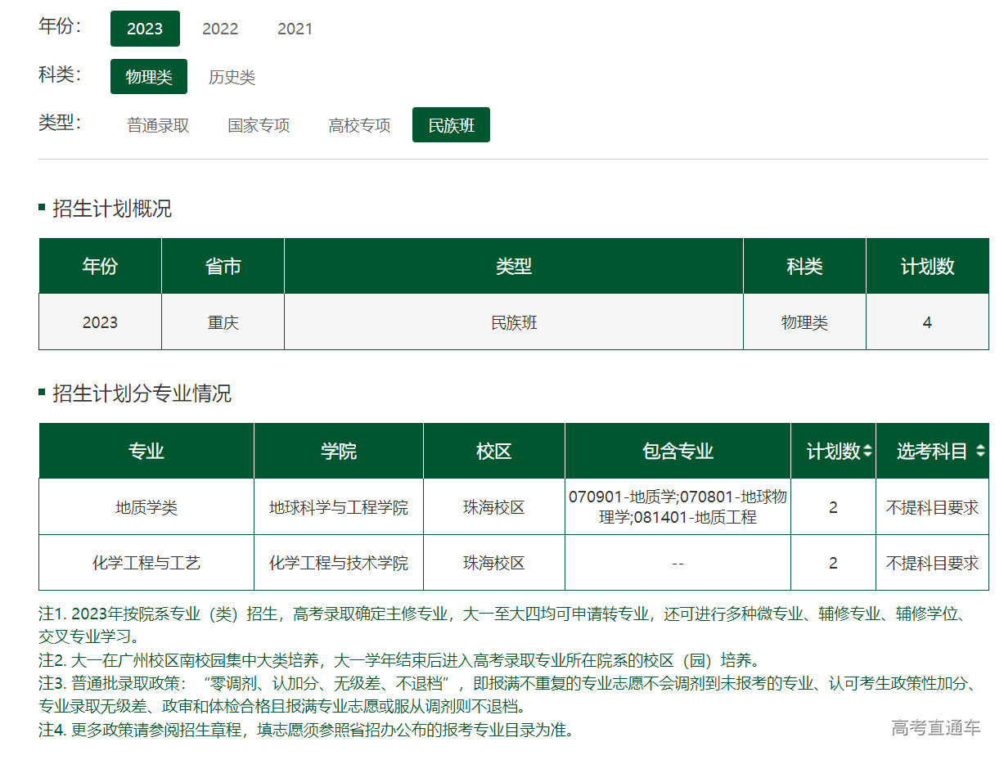The image size is (1004, 760).
Task: Click the 学院 column header
Action: (338, 451)
